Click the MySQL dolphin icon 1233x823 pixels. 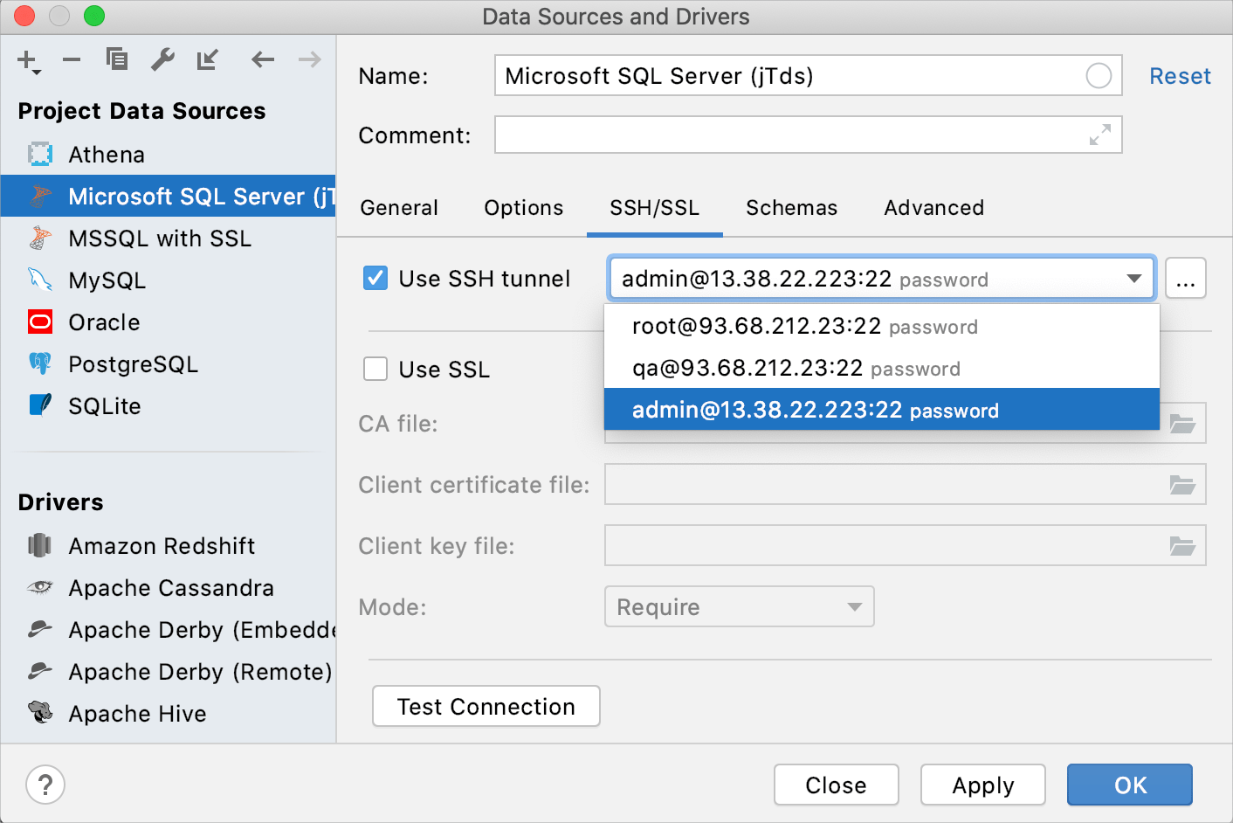(x=40, y=280)
